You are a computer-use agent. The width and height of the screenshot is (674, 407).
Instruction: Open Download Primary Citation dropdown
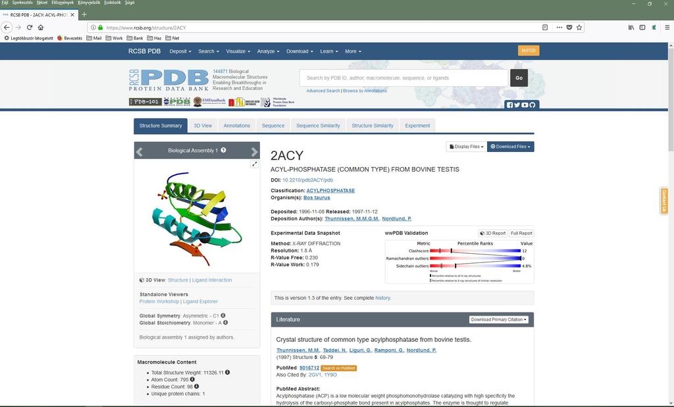(x=499, y=320)
